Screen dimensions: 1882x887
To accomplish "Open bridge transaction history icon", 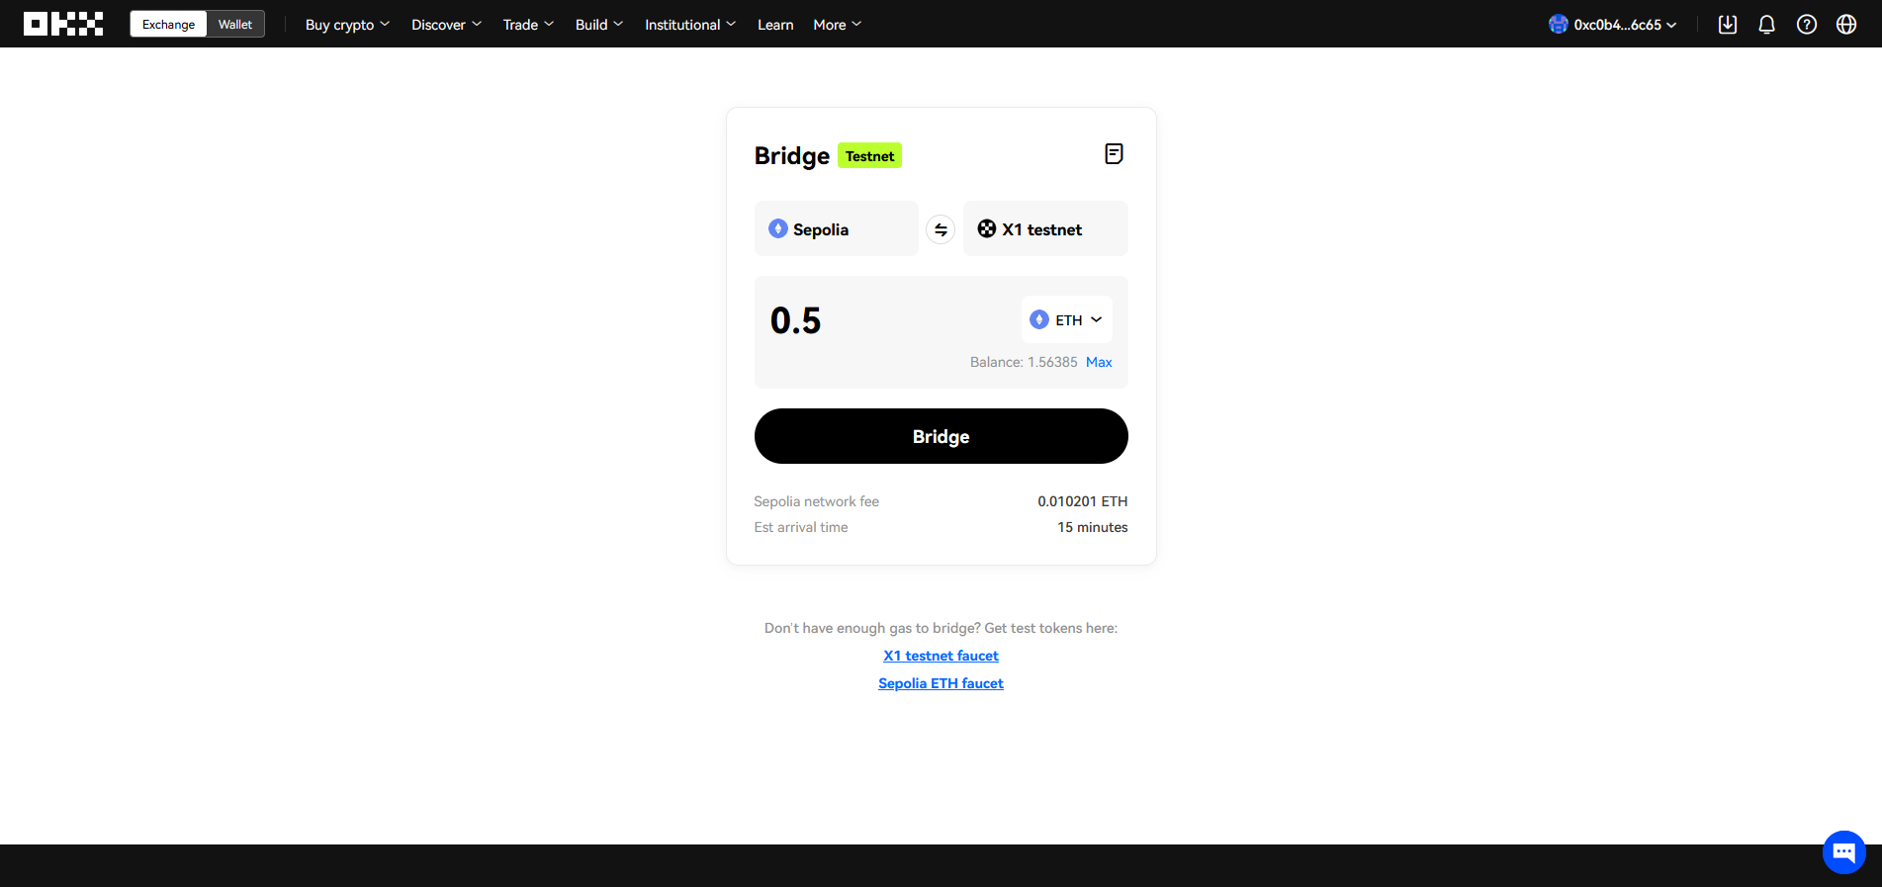I will [x=1114, y=154].
